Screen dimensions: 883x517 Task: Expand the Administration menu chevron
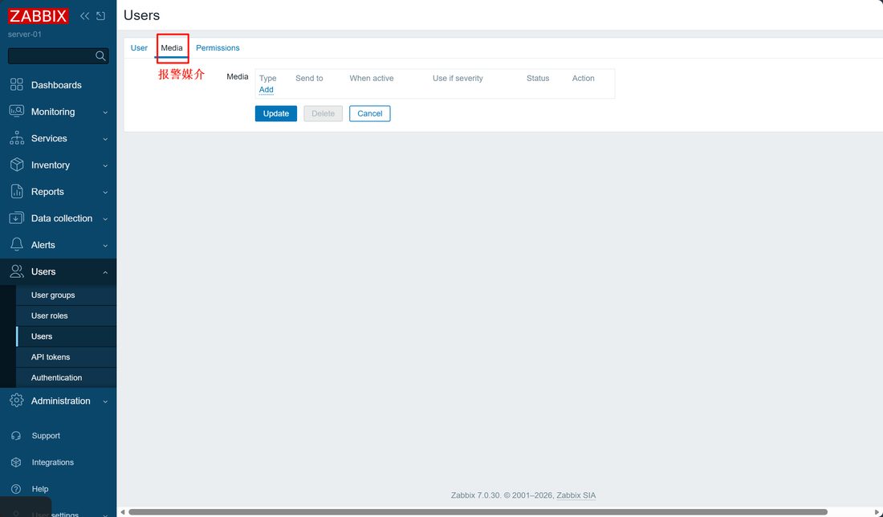pyautogui.click(x=105, y=401)
